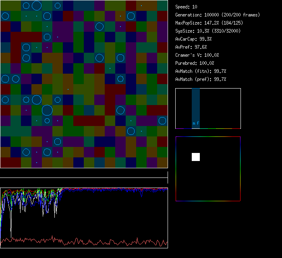
Task: Click the white square in the color box
Action: [x=196, y=157]
